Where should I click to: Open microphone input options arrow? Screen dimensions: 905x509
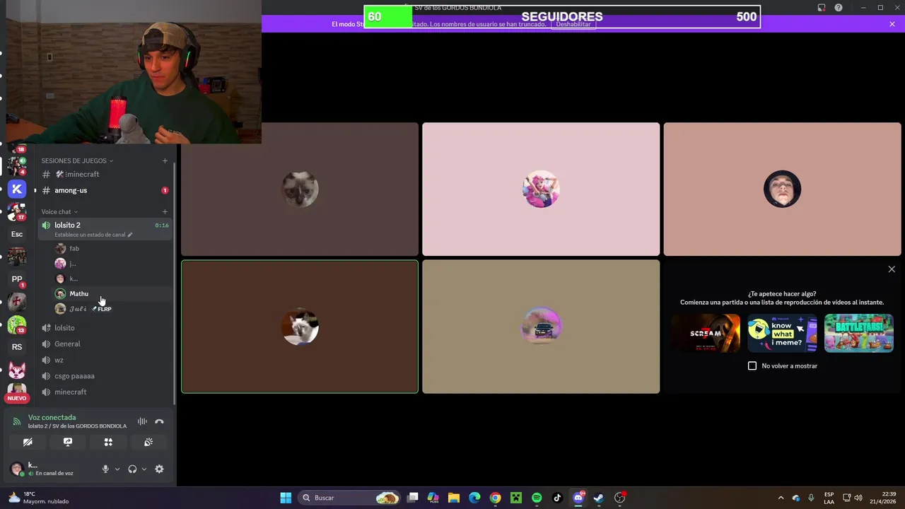point(117,469)
